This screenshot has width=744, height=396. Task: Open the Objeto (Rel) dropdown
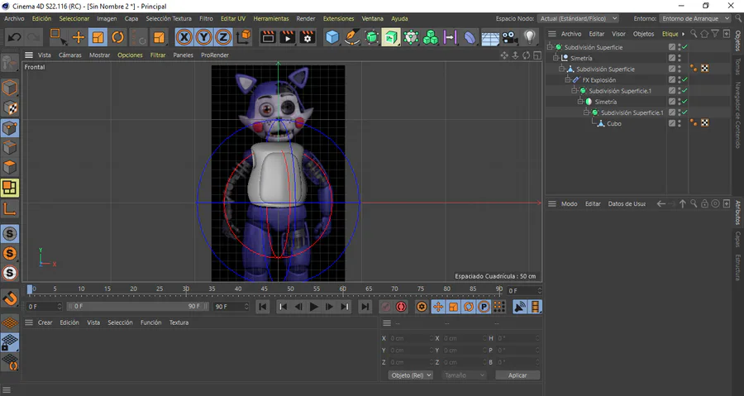pos(411,375)
